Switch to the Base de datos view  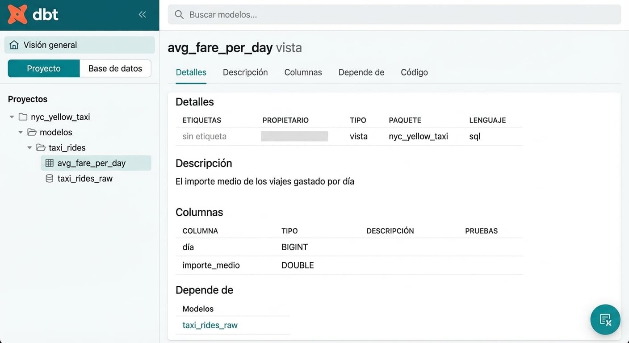pos(115,68)
